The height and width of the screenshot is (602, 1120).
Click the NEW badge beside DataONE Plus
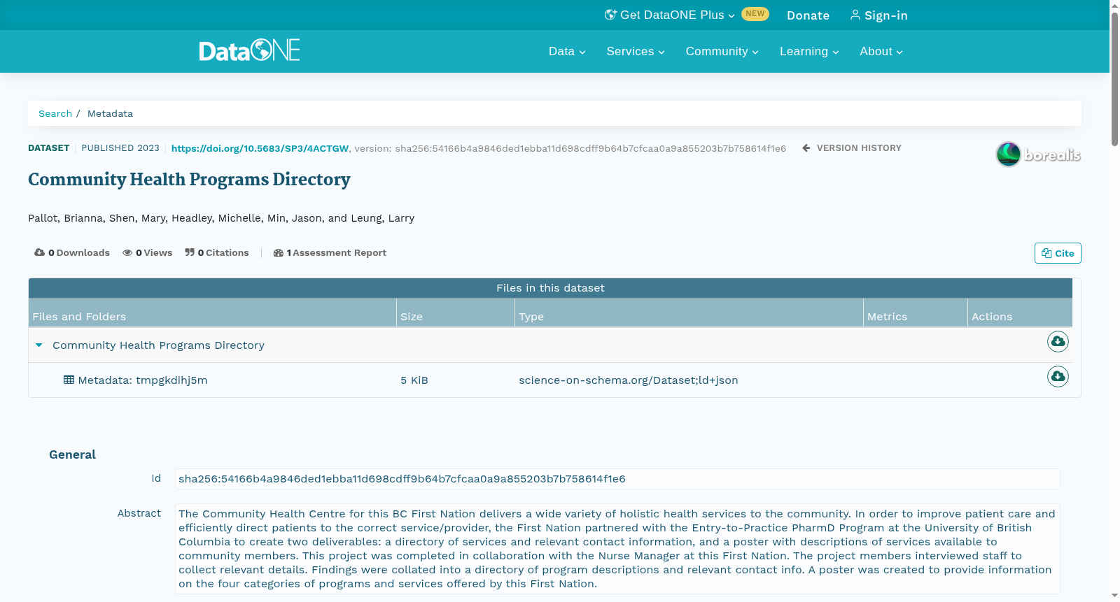(755, 14)
